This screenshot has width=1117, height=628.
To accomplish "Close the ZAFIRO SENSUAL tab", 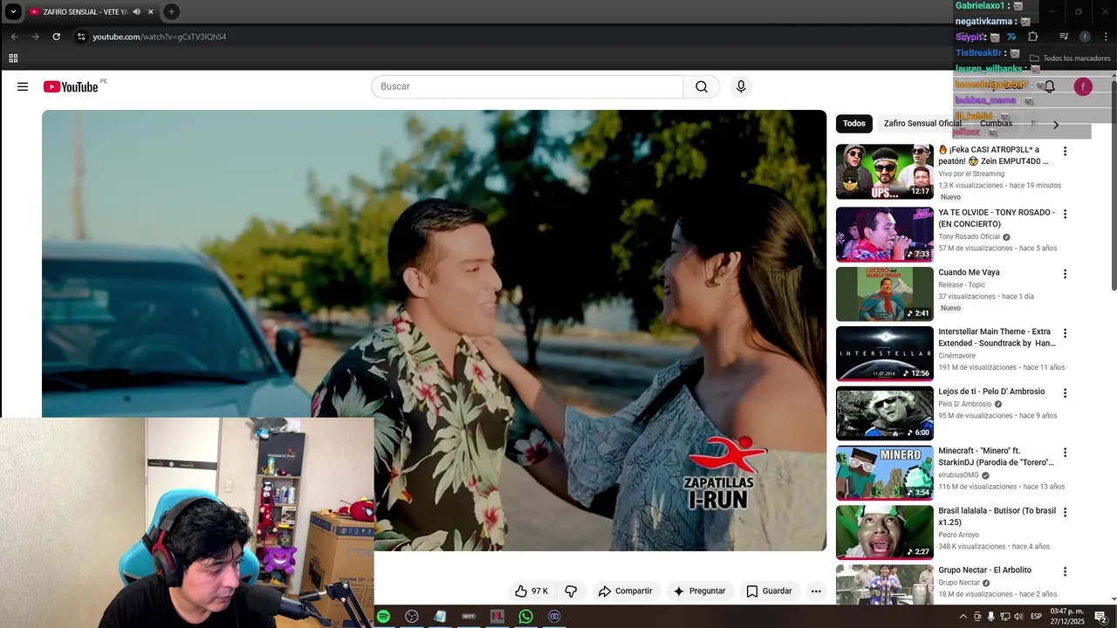I will pyautogui.click(x=150, y=11).
